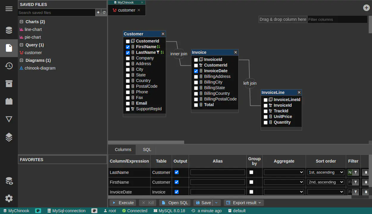Open the Export result dropdown
Viewport: 372px width, 214px height.
click(x=244, y=203)
